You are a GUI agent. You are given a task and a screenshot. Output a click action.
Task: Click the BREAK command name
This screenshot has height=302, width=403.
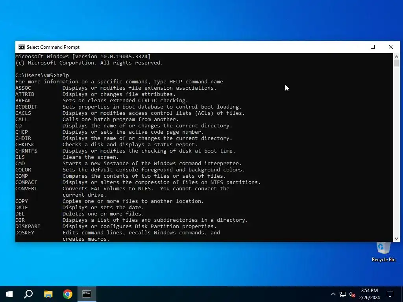click(x=23, y=100)
